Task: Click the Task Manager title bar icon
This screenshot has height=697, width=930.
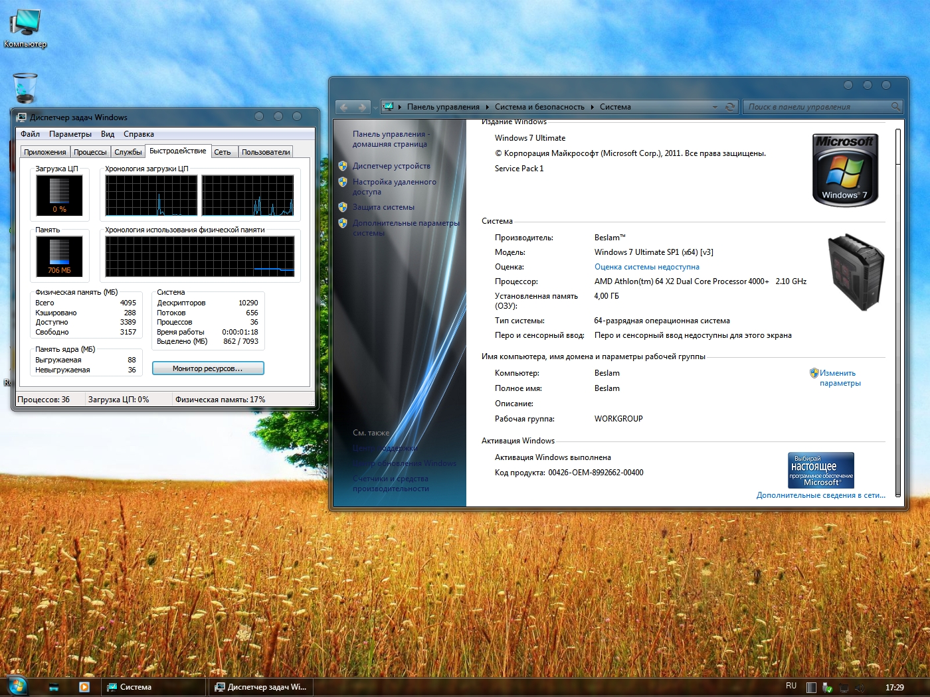Action: coord(21,117)
